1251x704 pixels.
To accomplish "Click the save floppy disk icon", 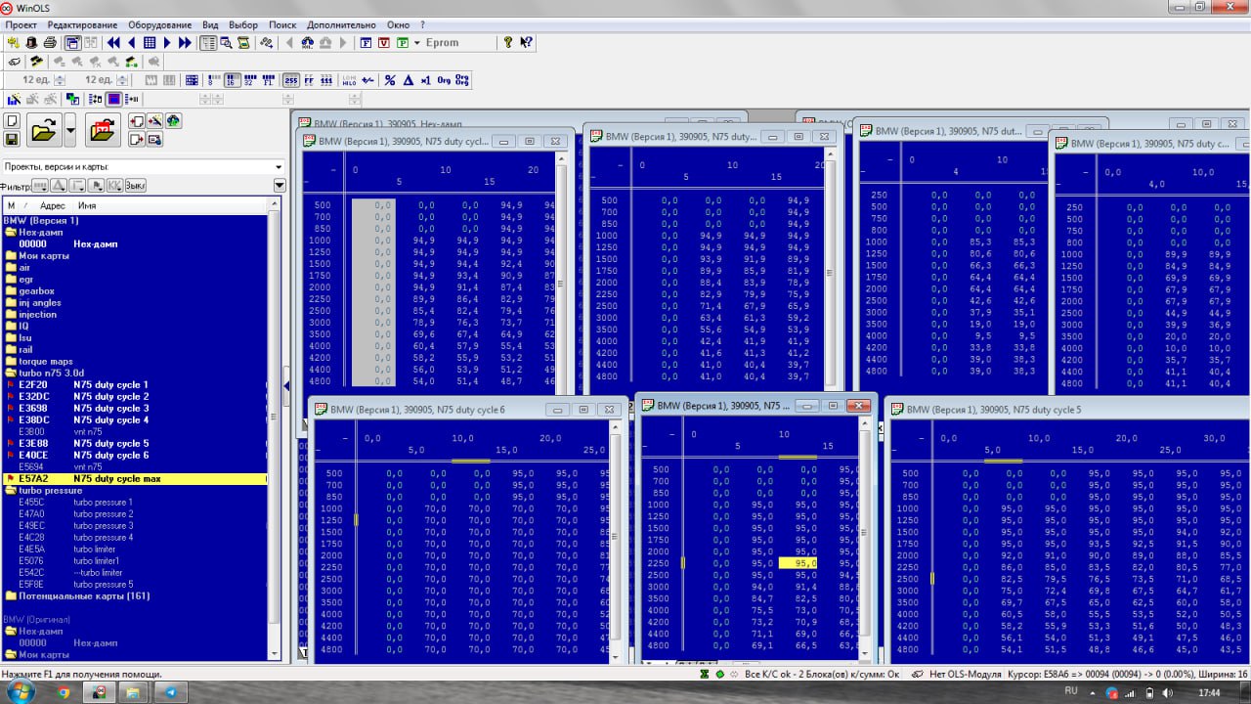I will point(12,140).
